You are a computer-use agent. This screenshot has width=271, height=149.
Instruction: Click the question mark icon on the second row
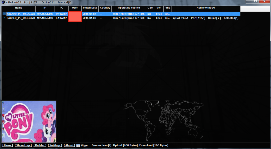click(x=4, y=18)
